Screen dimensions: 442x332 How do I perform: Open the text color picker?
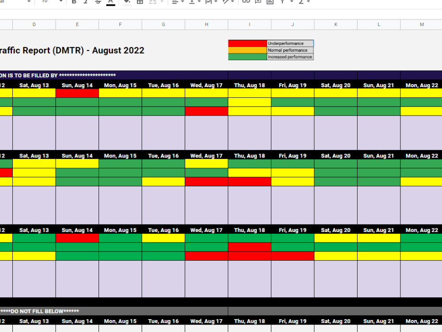110,2
